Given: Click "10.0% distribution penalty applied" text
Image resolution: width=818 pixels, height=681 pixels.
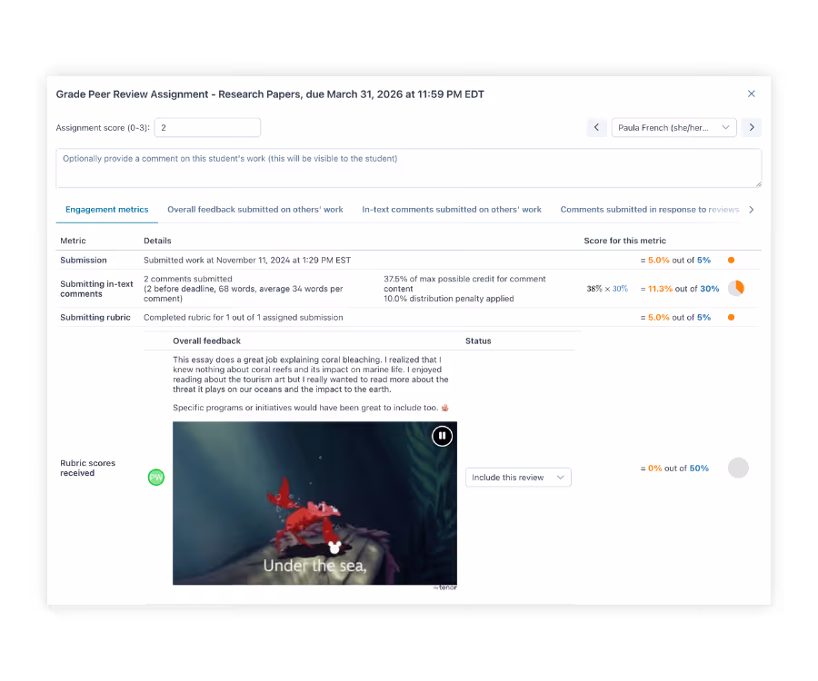Looking at the screenshot, I should [x=449, y=299].
